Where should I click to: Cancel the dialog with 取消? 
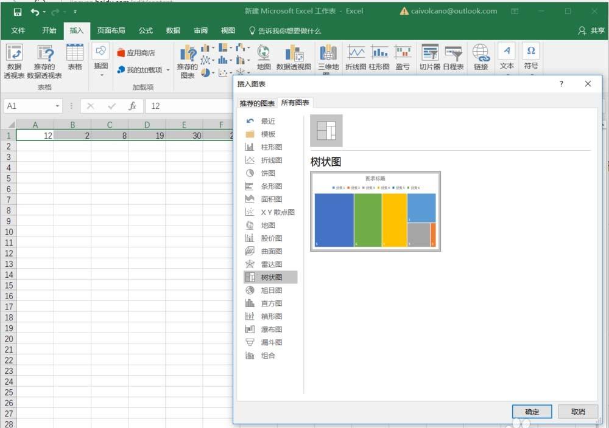pyautogui.click(x=577, y=412)
